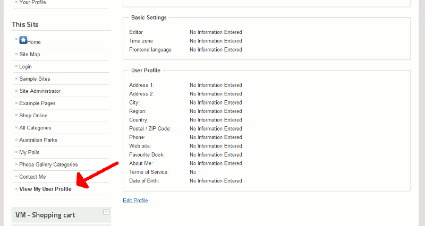Viewport: 425px width, 226px height.
Task: Click the User Profile section legend
Action: (146, 70)
